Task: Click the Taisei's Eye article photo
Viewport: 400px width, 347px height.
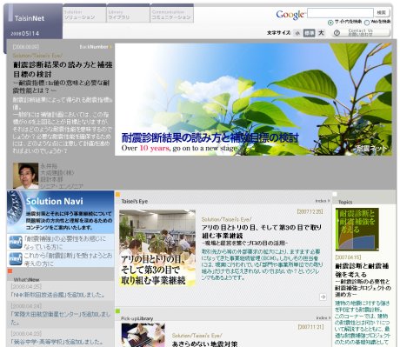Action: pos(157,248)
